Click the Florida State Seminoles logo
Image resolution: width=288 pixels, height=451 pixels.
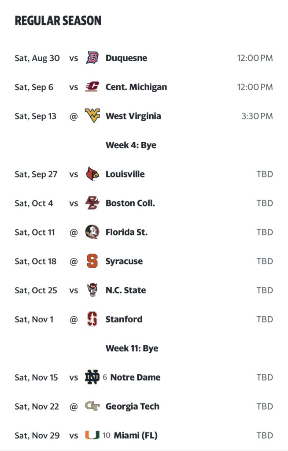pyautogui.click(x=92, y=232)
